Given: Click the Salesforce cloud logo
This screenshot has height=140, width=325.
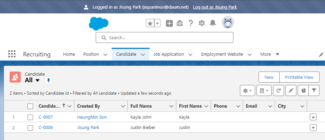Looking at the screenshot, I should (99, 24).
